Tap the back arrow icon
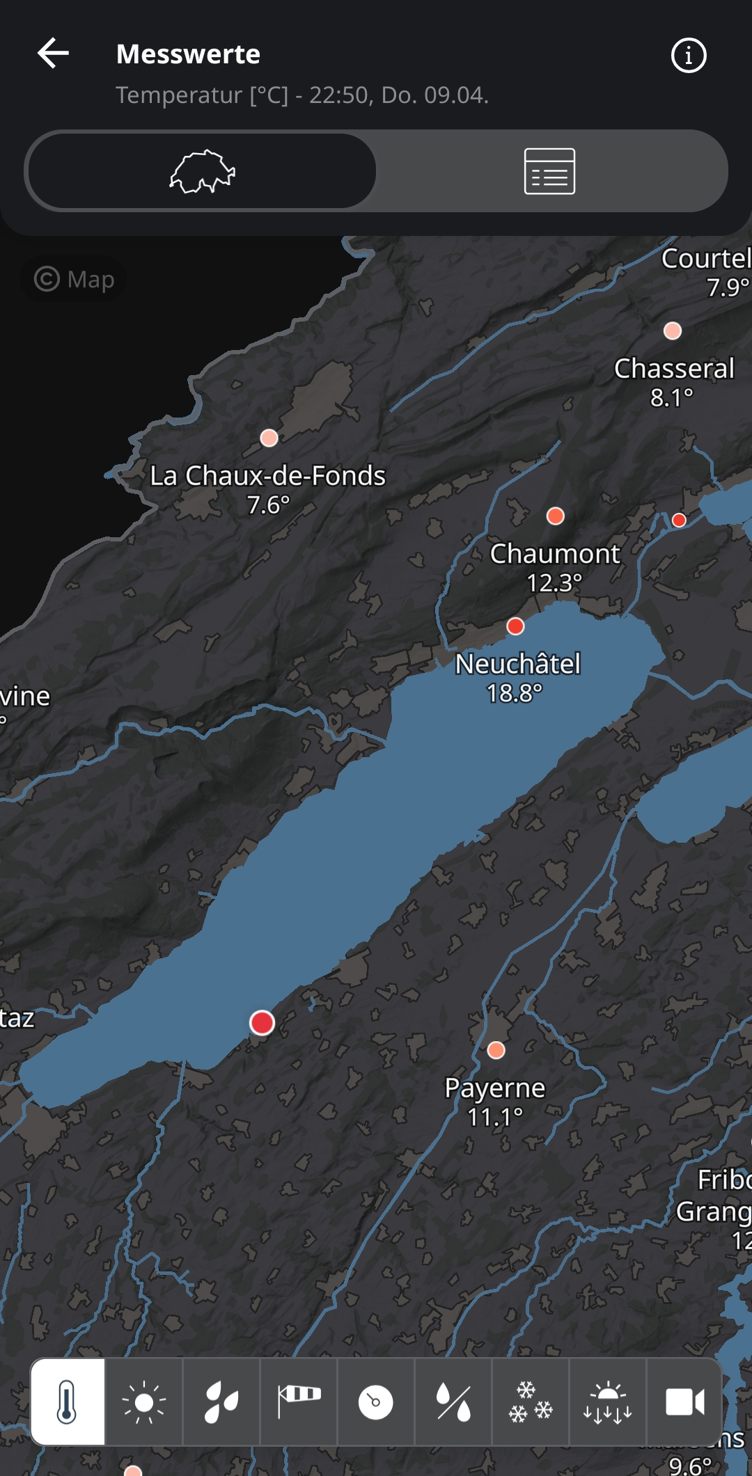 point(53,54)
